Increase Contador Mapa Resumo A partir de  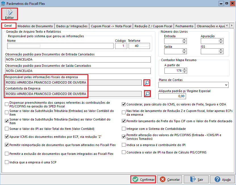[x=185, y=69]
